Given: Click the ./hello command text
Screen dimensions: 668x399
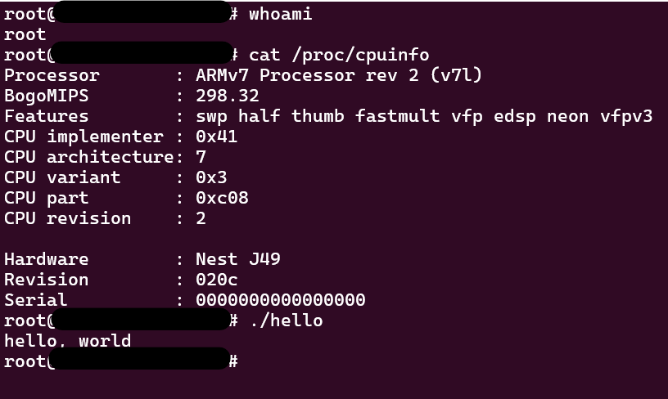Looking at the screenshot, I should pyautogui.click(x=286, y=321).
